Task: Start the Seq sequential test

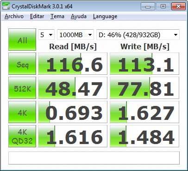Action: pyautogui.click(x=22, y=64)
